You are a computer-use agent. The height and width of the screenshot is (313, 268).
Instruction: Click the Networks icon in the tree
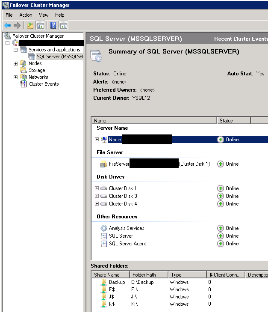click(24, 77)
